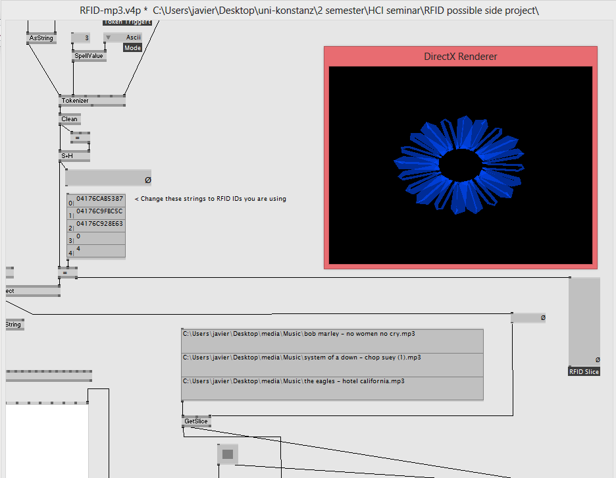Select RFID string 04176CAB5387
The height and width of the screenshot is (478, 616).
pyautogui.click(x=96, y=200)
